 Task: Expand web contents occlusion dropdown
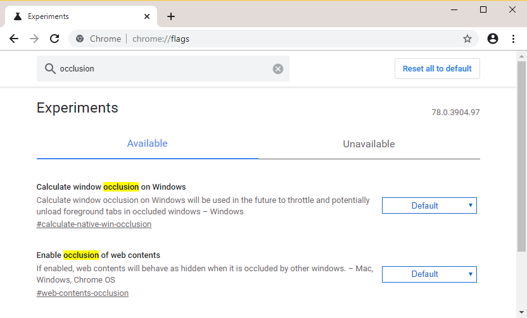coord(429,274)
